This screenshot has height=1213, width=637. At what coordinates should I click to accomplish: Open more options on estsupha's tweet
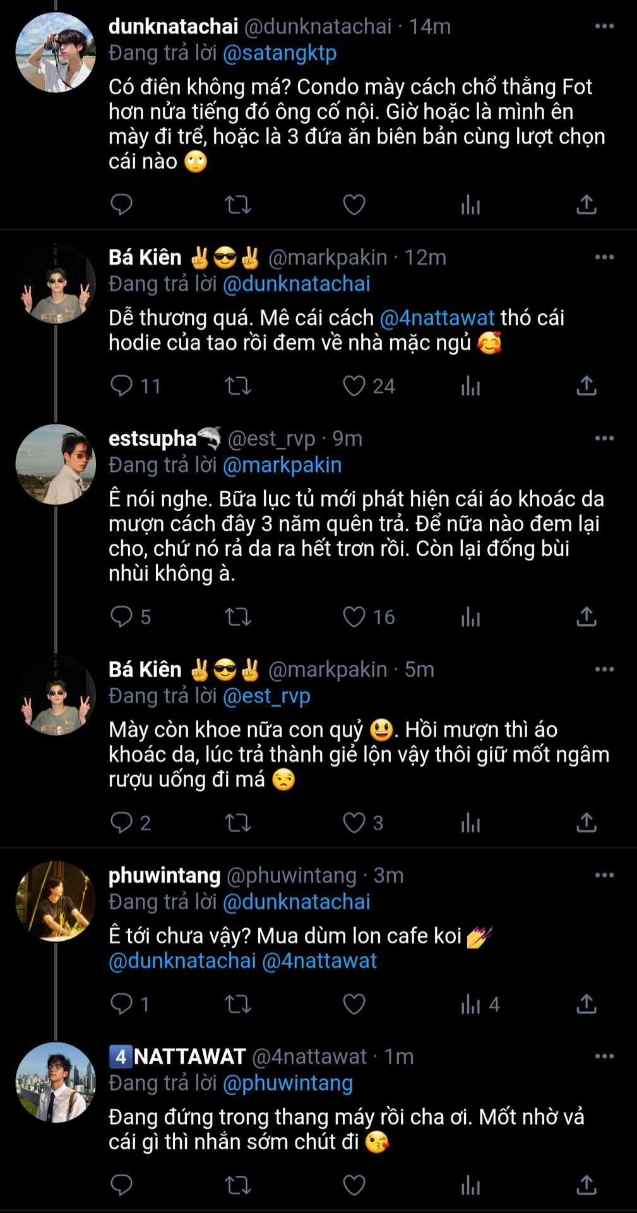[604, 438]
